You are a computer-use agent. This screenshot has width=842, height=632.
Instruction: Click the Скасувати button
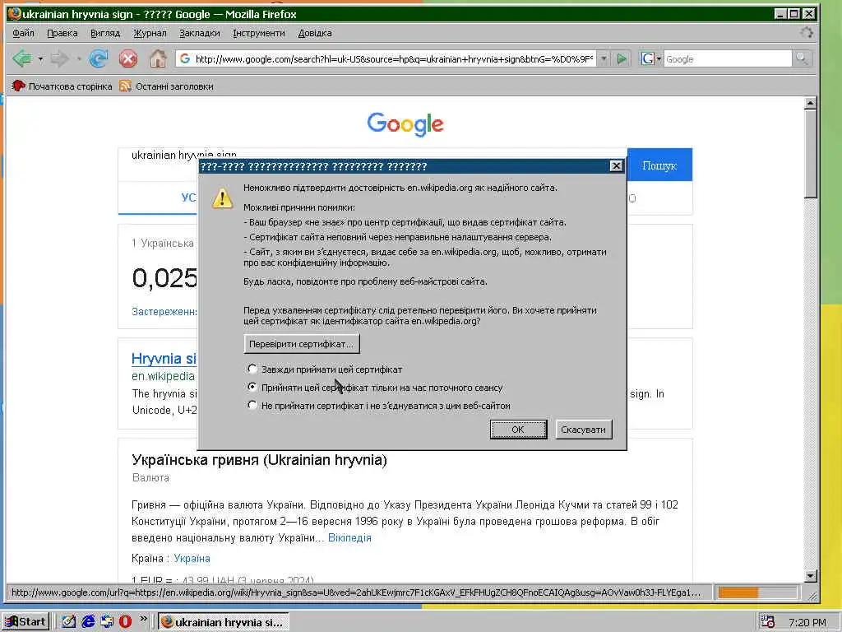(x=583, y=430)
